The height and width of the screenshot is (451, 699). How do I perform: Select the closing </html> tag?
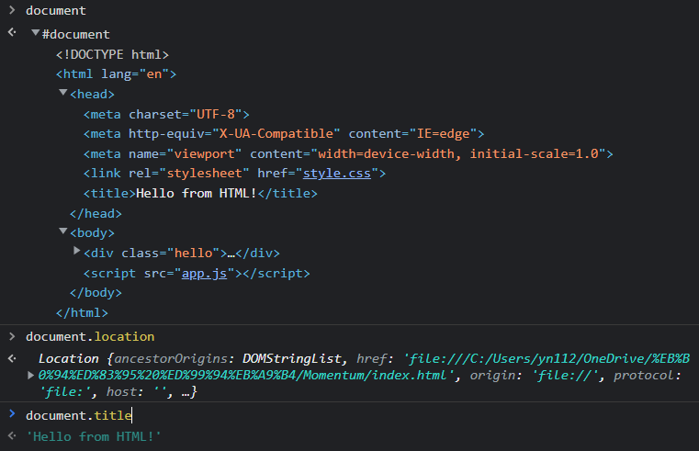coord(82,313)
